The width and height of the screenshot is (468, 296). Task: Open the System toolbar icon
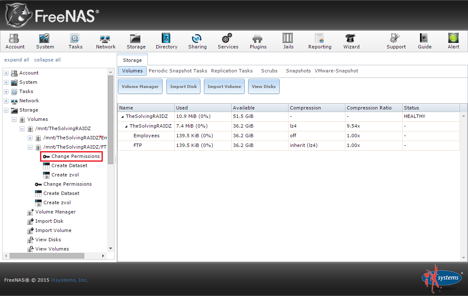45,41
